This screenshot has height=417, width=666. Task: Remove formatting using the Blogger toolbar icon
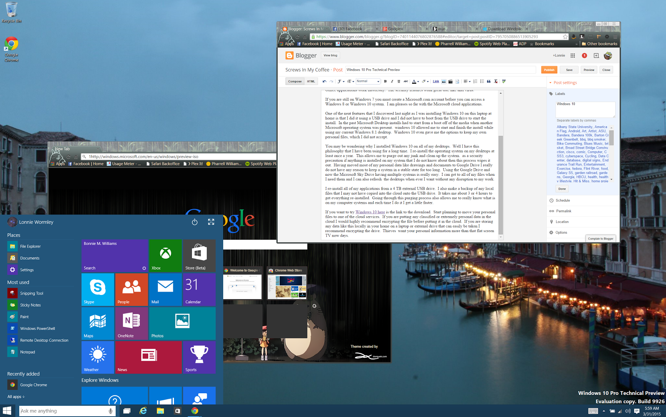point(496,81)
